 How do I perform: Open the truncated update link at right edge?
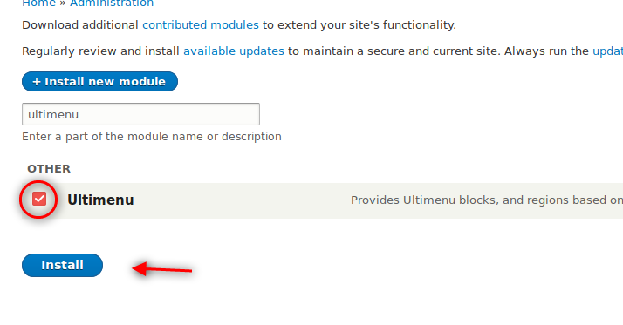(607, 51)
